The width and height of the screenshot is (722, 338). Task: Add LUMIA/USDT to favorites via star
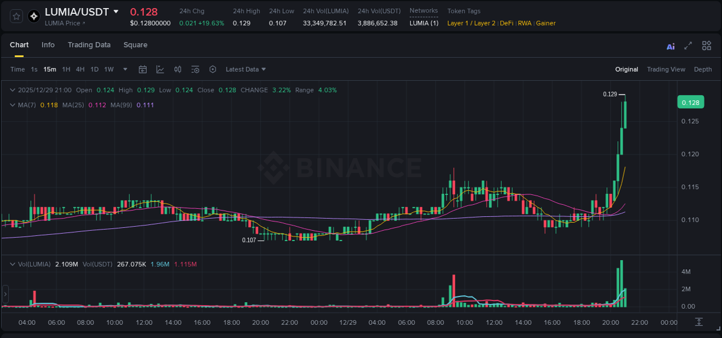click(16, 16)
